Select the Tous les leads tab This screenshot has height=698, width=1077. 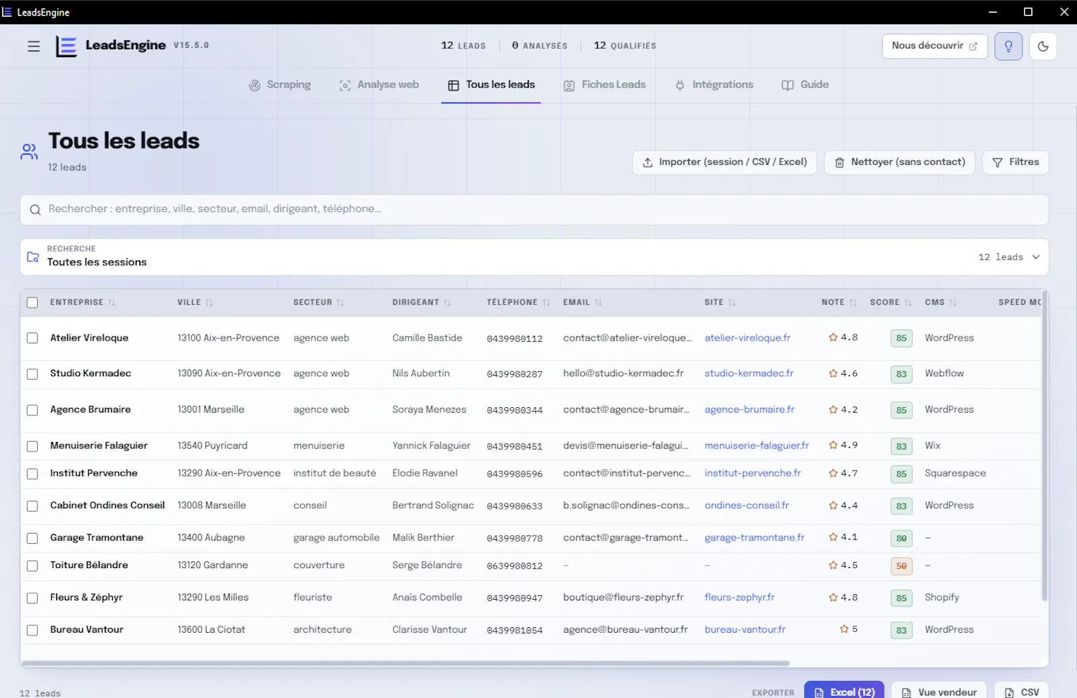point(491,85)
